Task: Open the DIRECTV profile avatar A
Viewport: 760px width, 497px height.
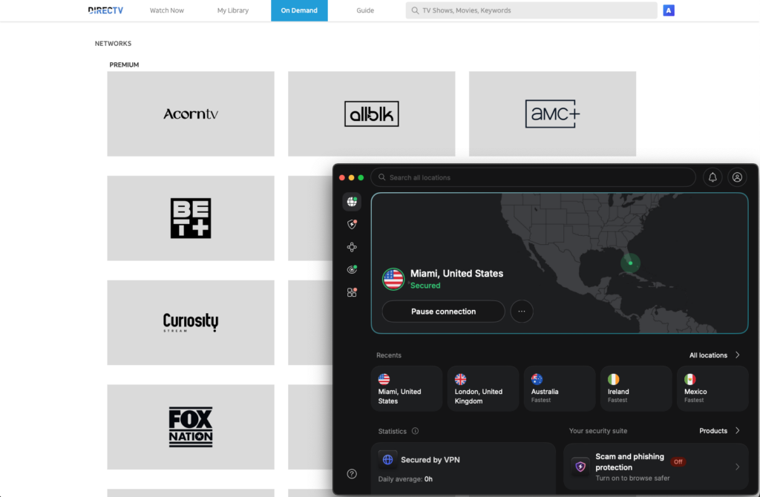Action: (669, 10)
